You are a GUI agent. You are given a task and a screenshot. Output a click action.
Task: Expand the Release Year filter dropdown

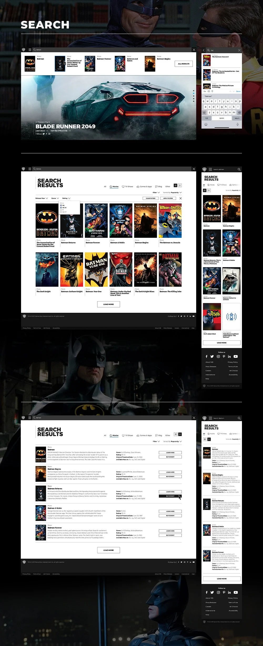[42, 198]
